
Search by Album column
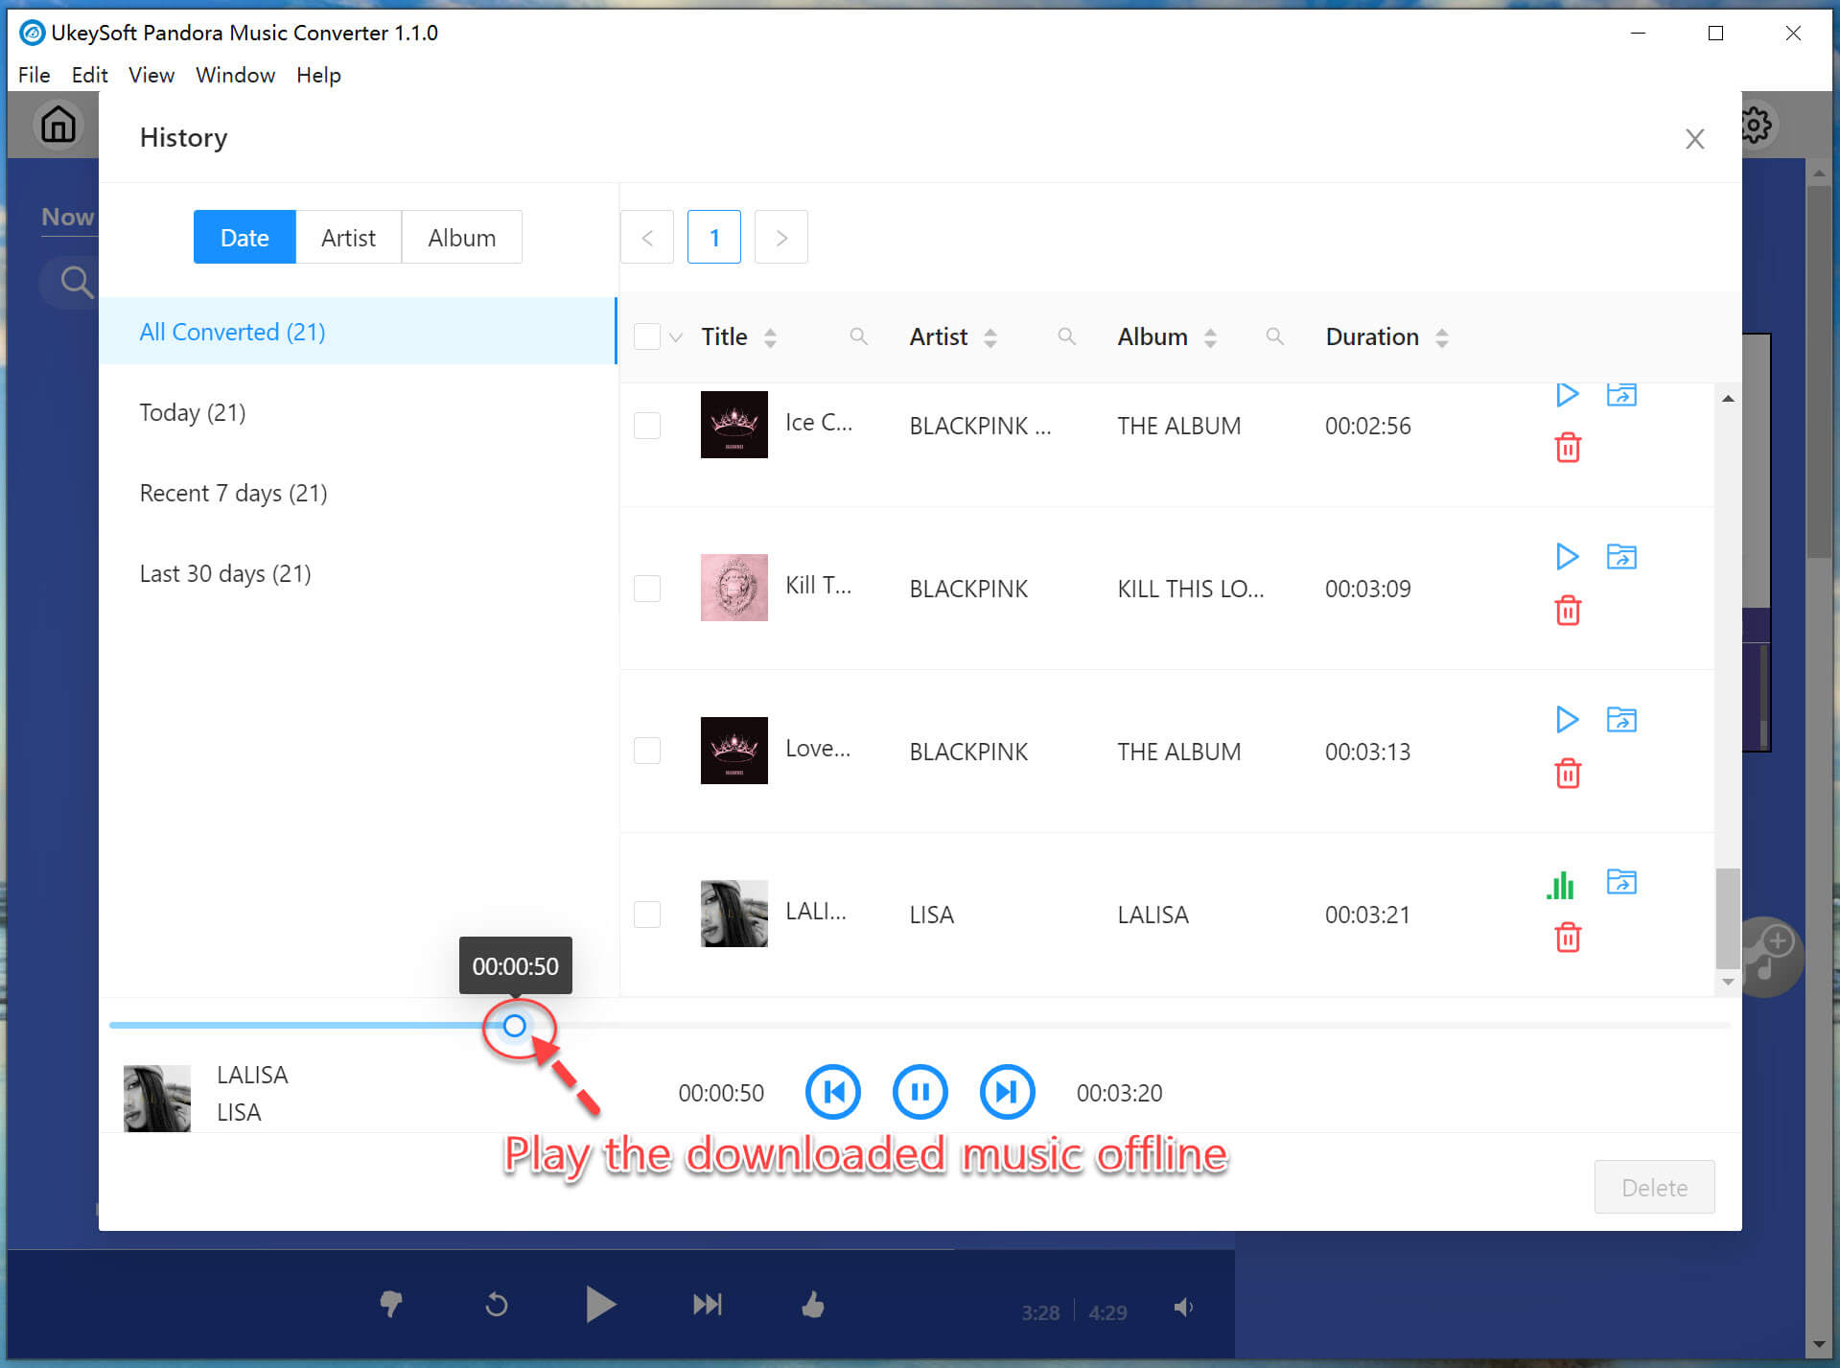(x=1274, y=336)
